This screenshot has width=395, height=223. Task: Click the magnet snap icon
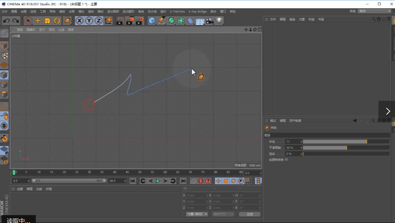tap(4, 138)
